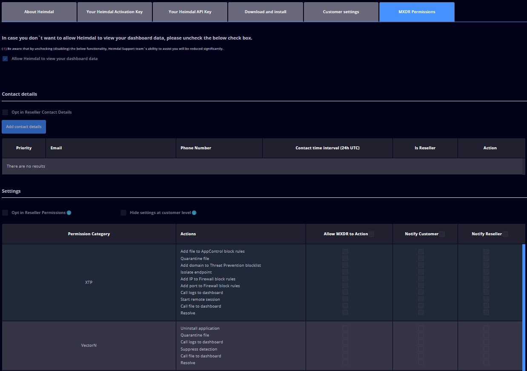Disable Allow Heimdal to view your dashboard data
This screenshot has width=527, height=371.
5,58
